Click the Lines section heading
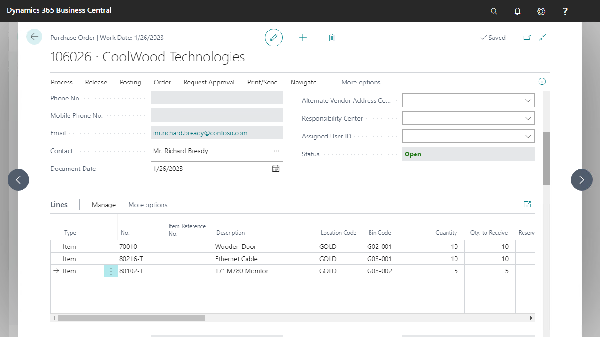Viewport: 601px width, 338px height. [59, 205]
